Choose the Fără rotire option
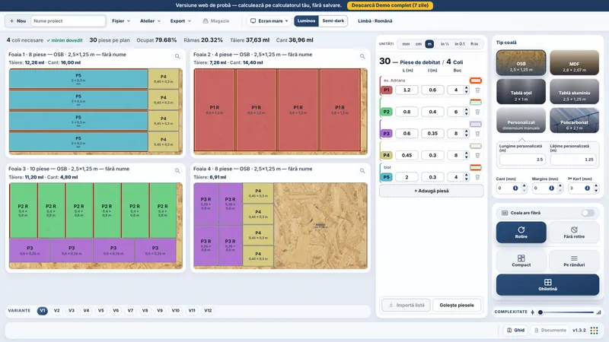Image resolution: width=609 pixels, height=342 pixels. point(574,233)
